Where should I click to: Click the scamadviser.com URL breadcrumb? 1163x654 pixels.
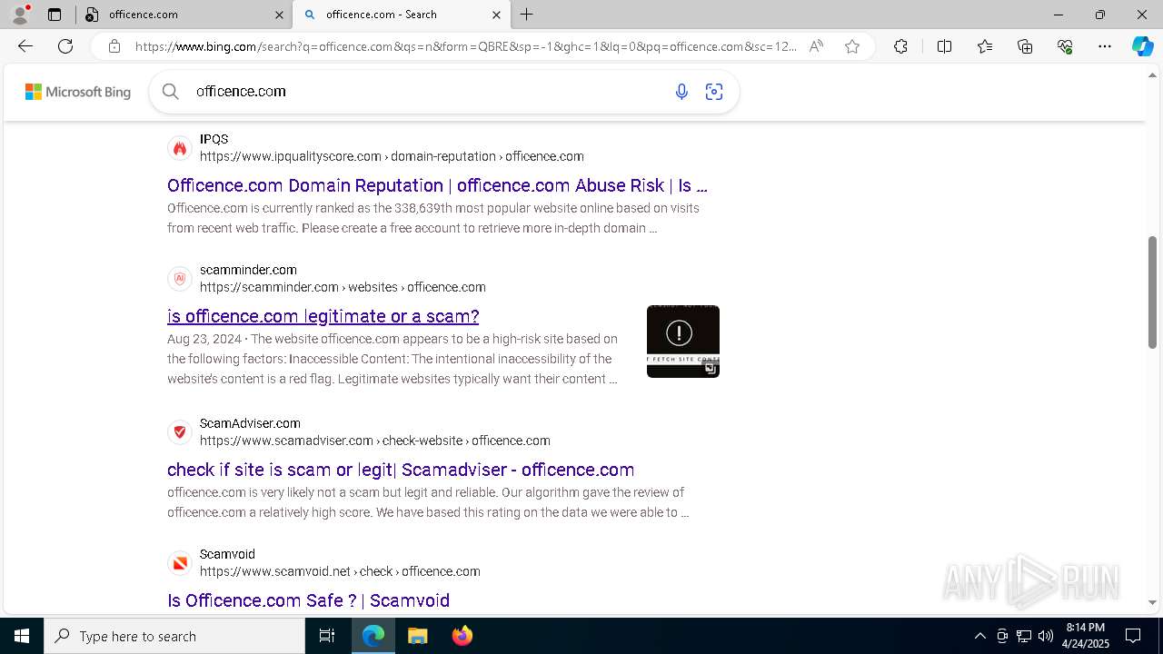pos(374,441)
